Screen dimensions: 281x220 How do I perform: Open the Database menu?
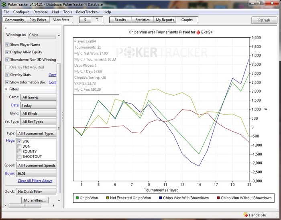41,12
